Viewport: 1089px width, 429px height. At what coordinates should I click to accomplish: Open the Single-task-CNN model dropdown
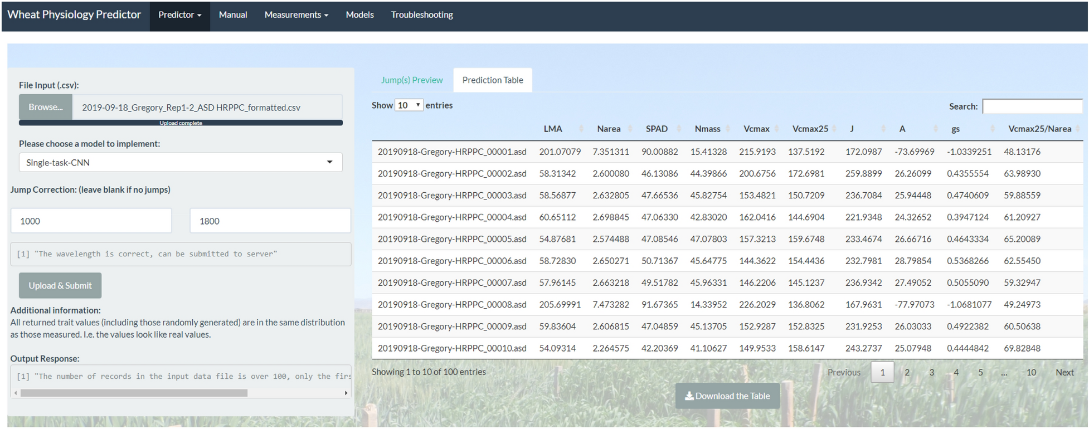tap(181, 162)
